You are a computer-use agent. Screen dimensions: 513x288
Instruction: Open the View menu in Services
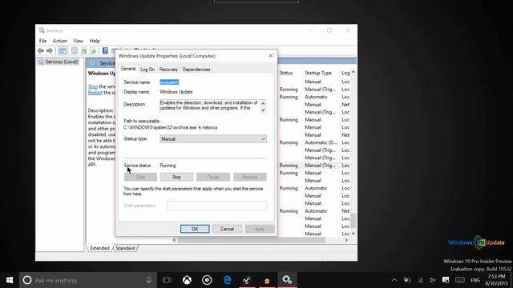[x=79, y=41]
